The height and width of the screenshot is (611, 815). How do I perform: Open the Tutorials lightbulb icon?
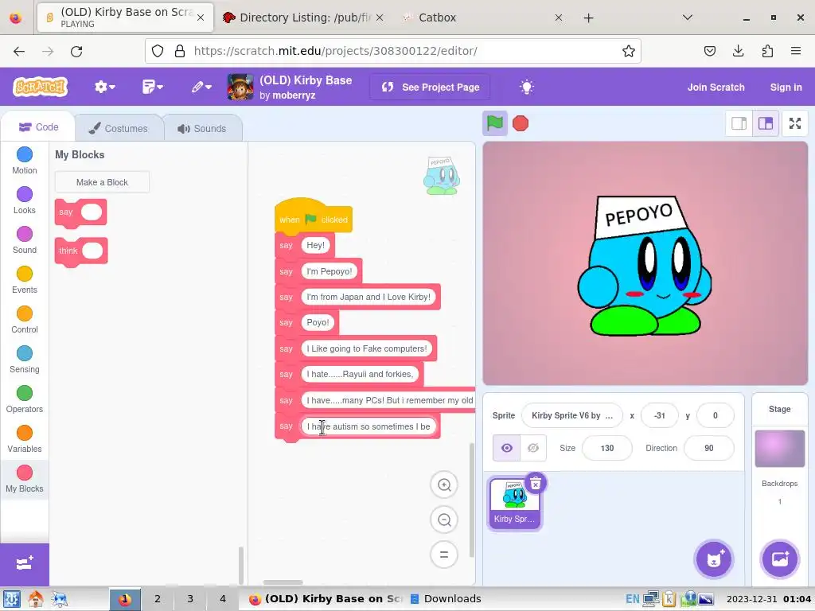[527, 87]
